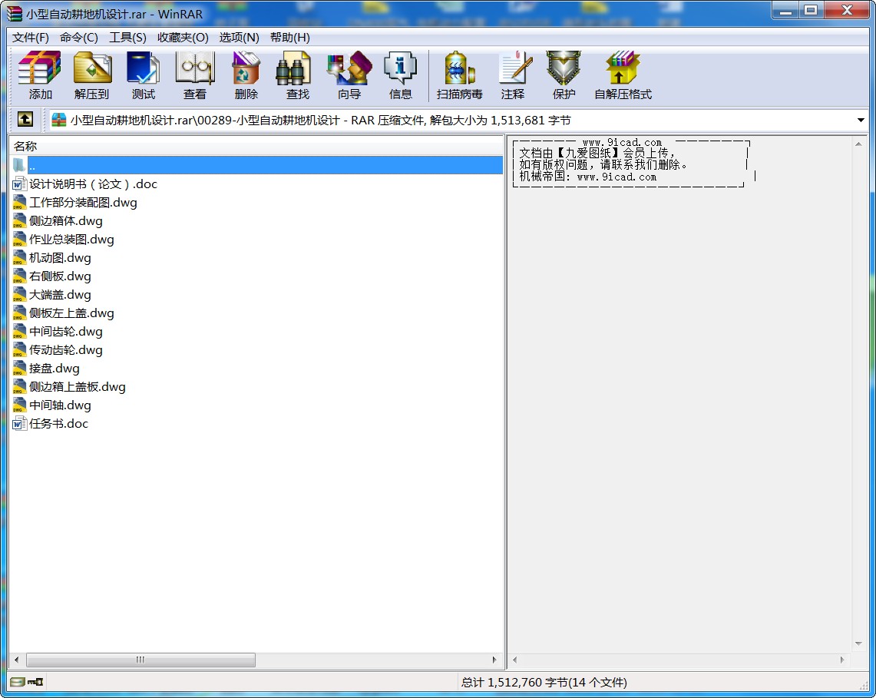Click the dwg icon of 机动图.dwg
Image resolution: width=876 pixels, height=698 pixels.
click(19, 258)
